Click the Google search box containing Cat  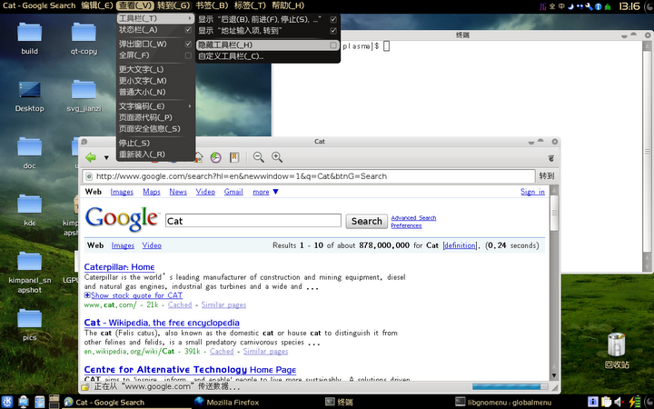253,221
